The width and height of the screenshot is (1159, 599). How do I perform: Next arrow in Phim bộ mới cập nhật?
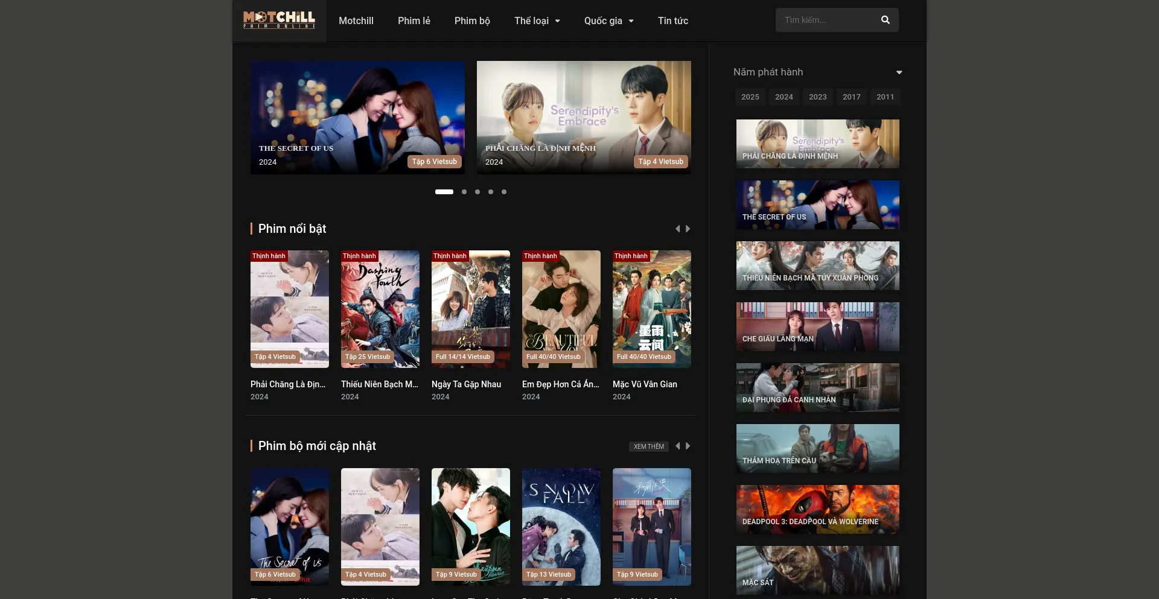(x=688, y=446)
